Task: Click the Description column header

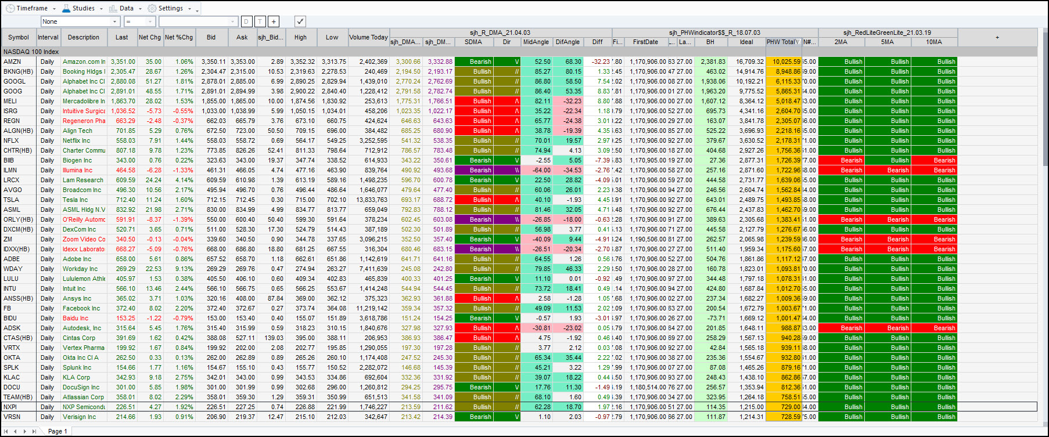Action: coord(84,37)
